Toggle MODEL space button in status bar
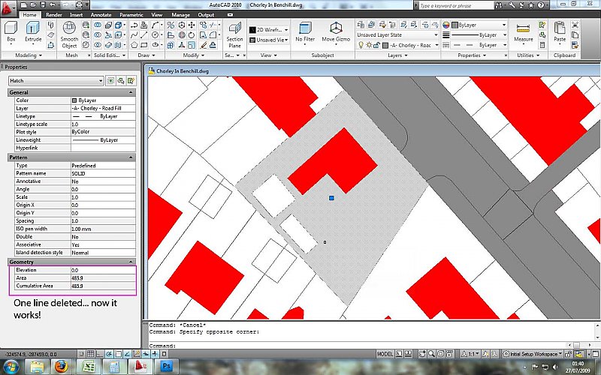This screenshot has width=601, height=375. (385, 353)
